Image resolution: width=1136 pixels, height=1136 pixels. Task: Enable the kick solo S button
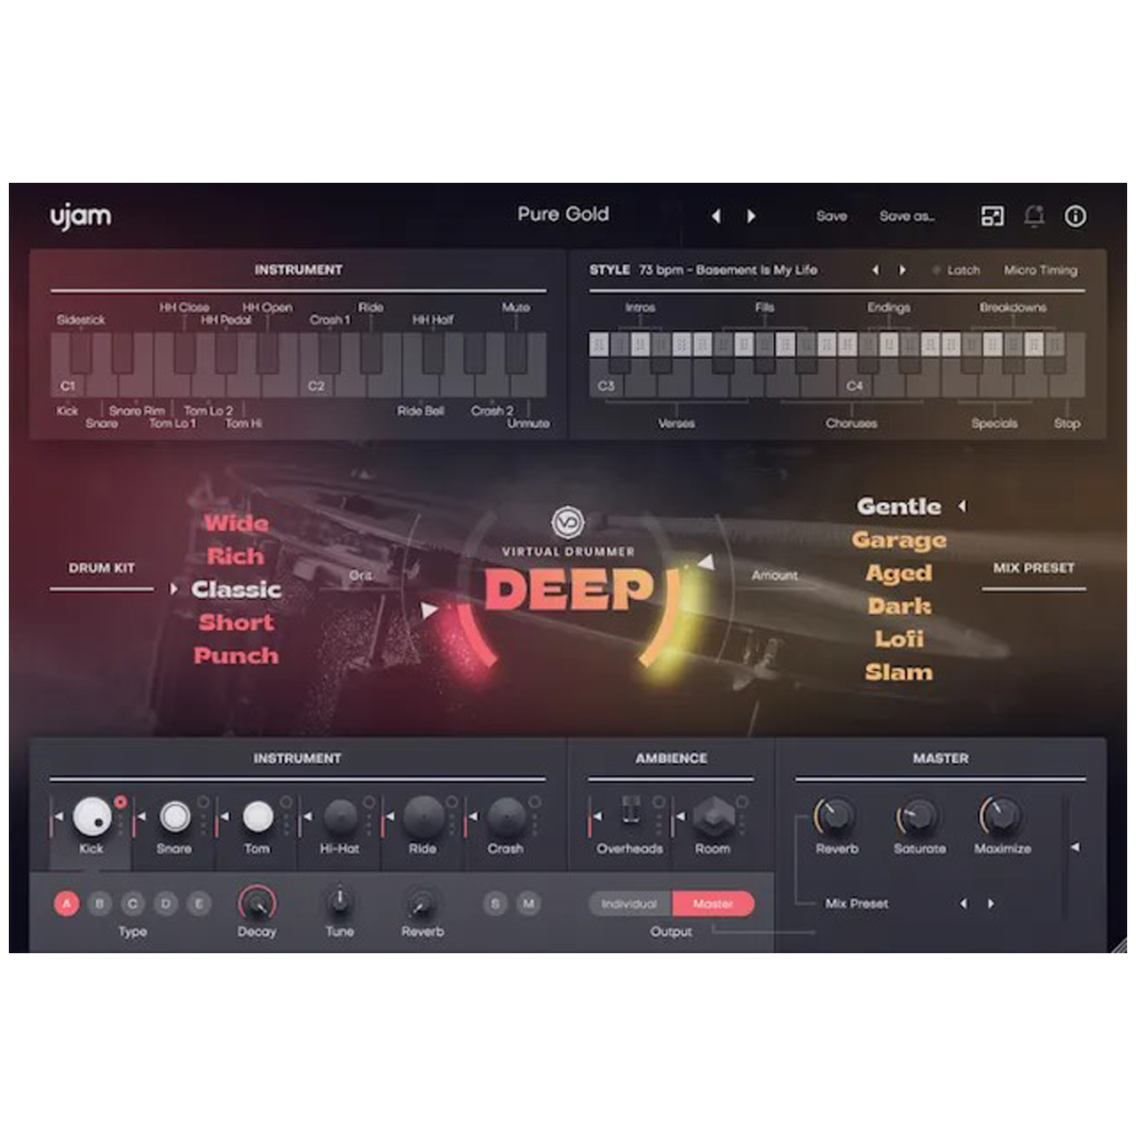495,903
